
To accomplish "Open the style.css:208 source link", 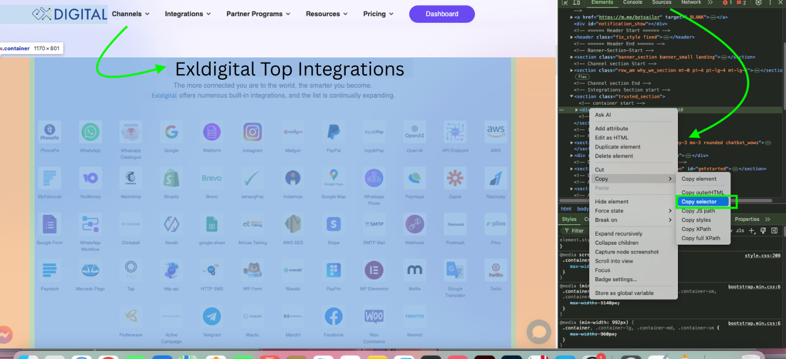I will coord(763,255).
